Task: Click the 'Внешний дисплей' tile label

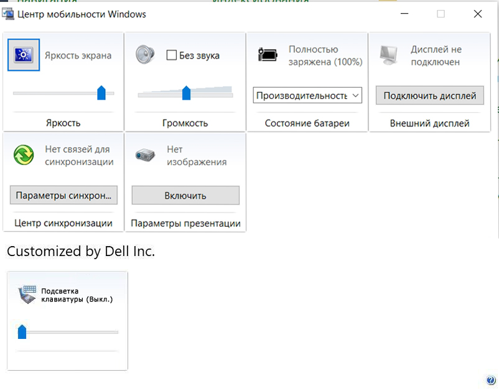Action: click(x=429, y=123)
